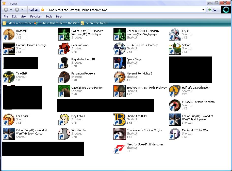This screenshot has width=232, height=171.
Task: Select the Flatout Ultimate Carnage icon
Action: click(x=9, y=49)
